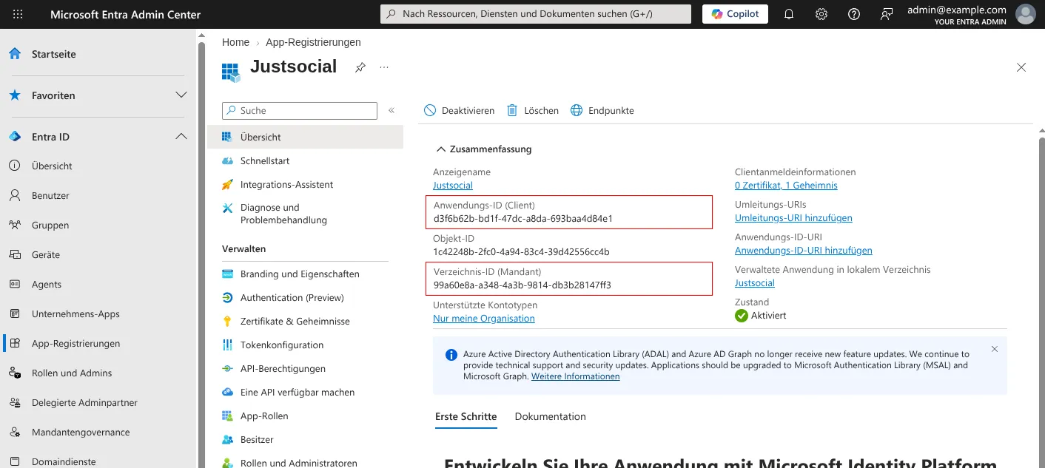The width and height of the screenshot is (1045, 468).
Task: Click Löschen with the trash icon
Action: 533,110
